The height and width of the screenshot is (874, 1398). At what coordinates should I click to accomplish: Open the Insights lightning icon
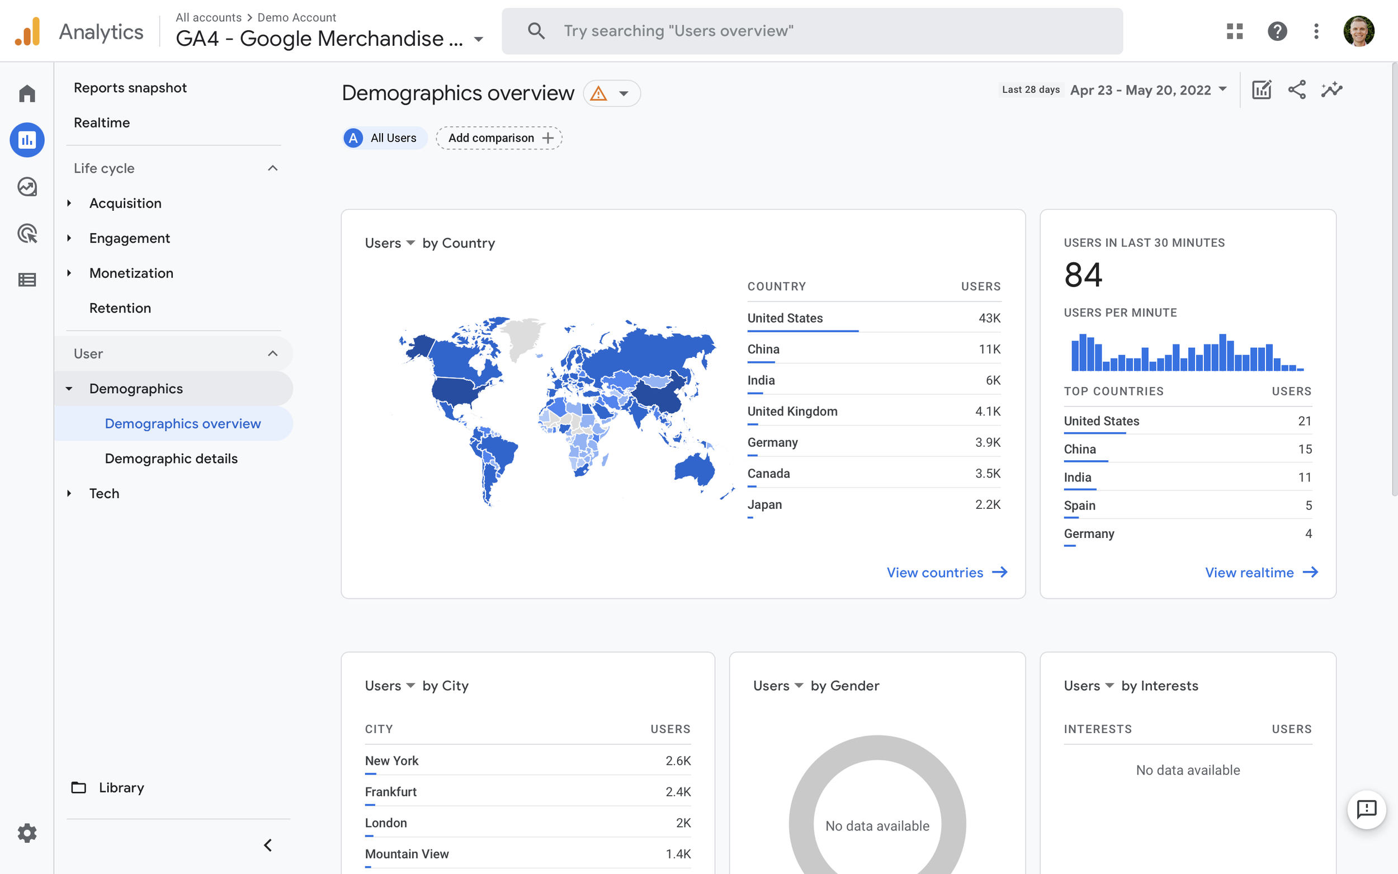coord(1331,89)
